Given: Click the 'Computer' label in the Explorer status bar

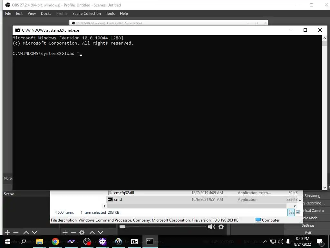Looking at the screenshot, I should [271, 220].
